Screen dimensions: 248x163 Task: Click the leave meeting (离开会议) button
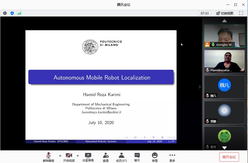tap(229, 157)
